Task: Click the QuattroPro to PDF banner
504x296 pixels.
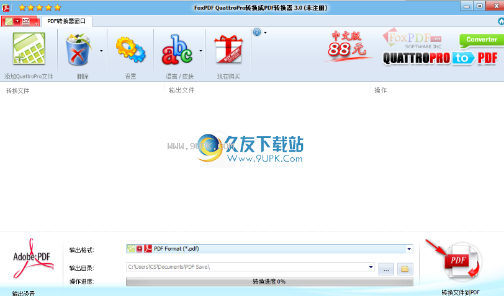Action: pos(440,58)
